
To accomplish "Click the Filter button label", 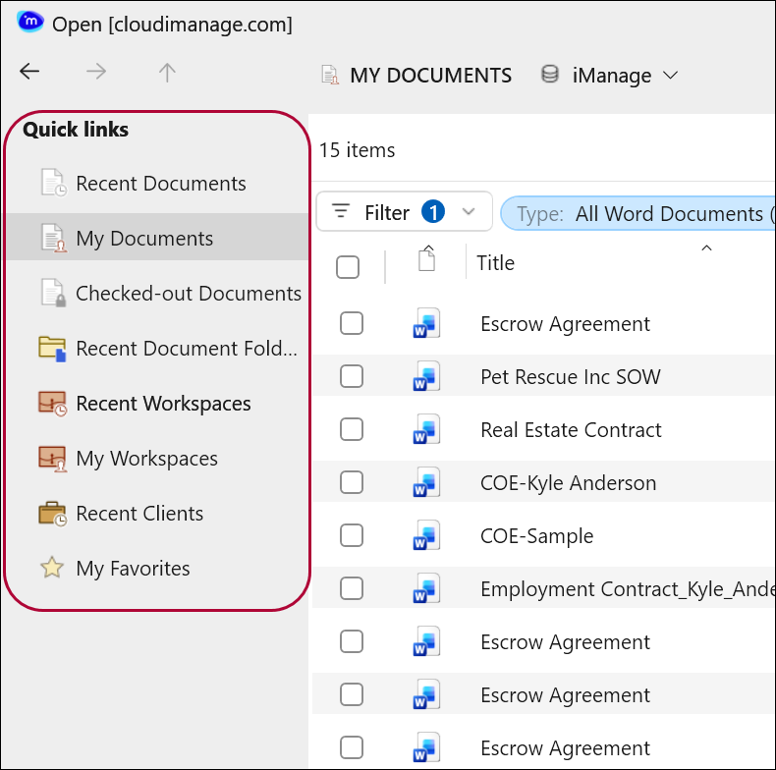I will click(387, 213).
